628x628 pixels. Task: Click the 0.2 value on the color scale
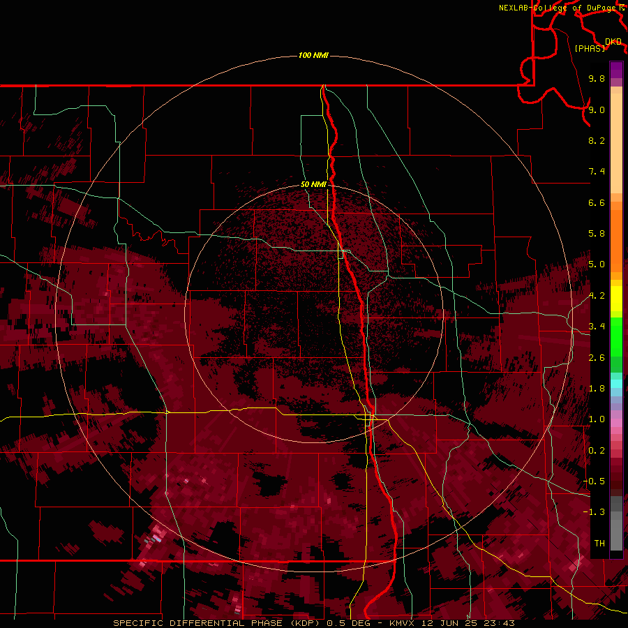tap(597, 451)
